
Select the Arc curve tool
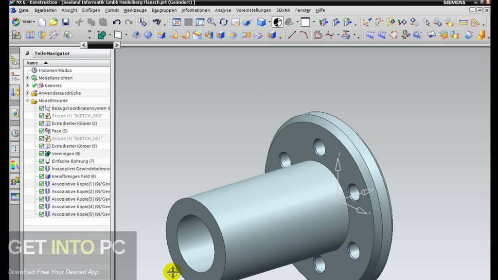pyautogui.click(x=304, y=35)
